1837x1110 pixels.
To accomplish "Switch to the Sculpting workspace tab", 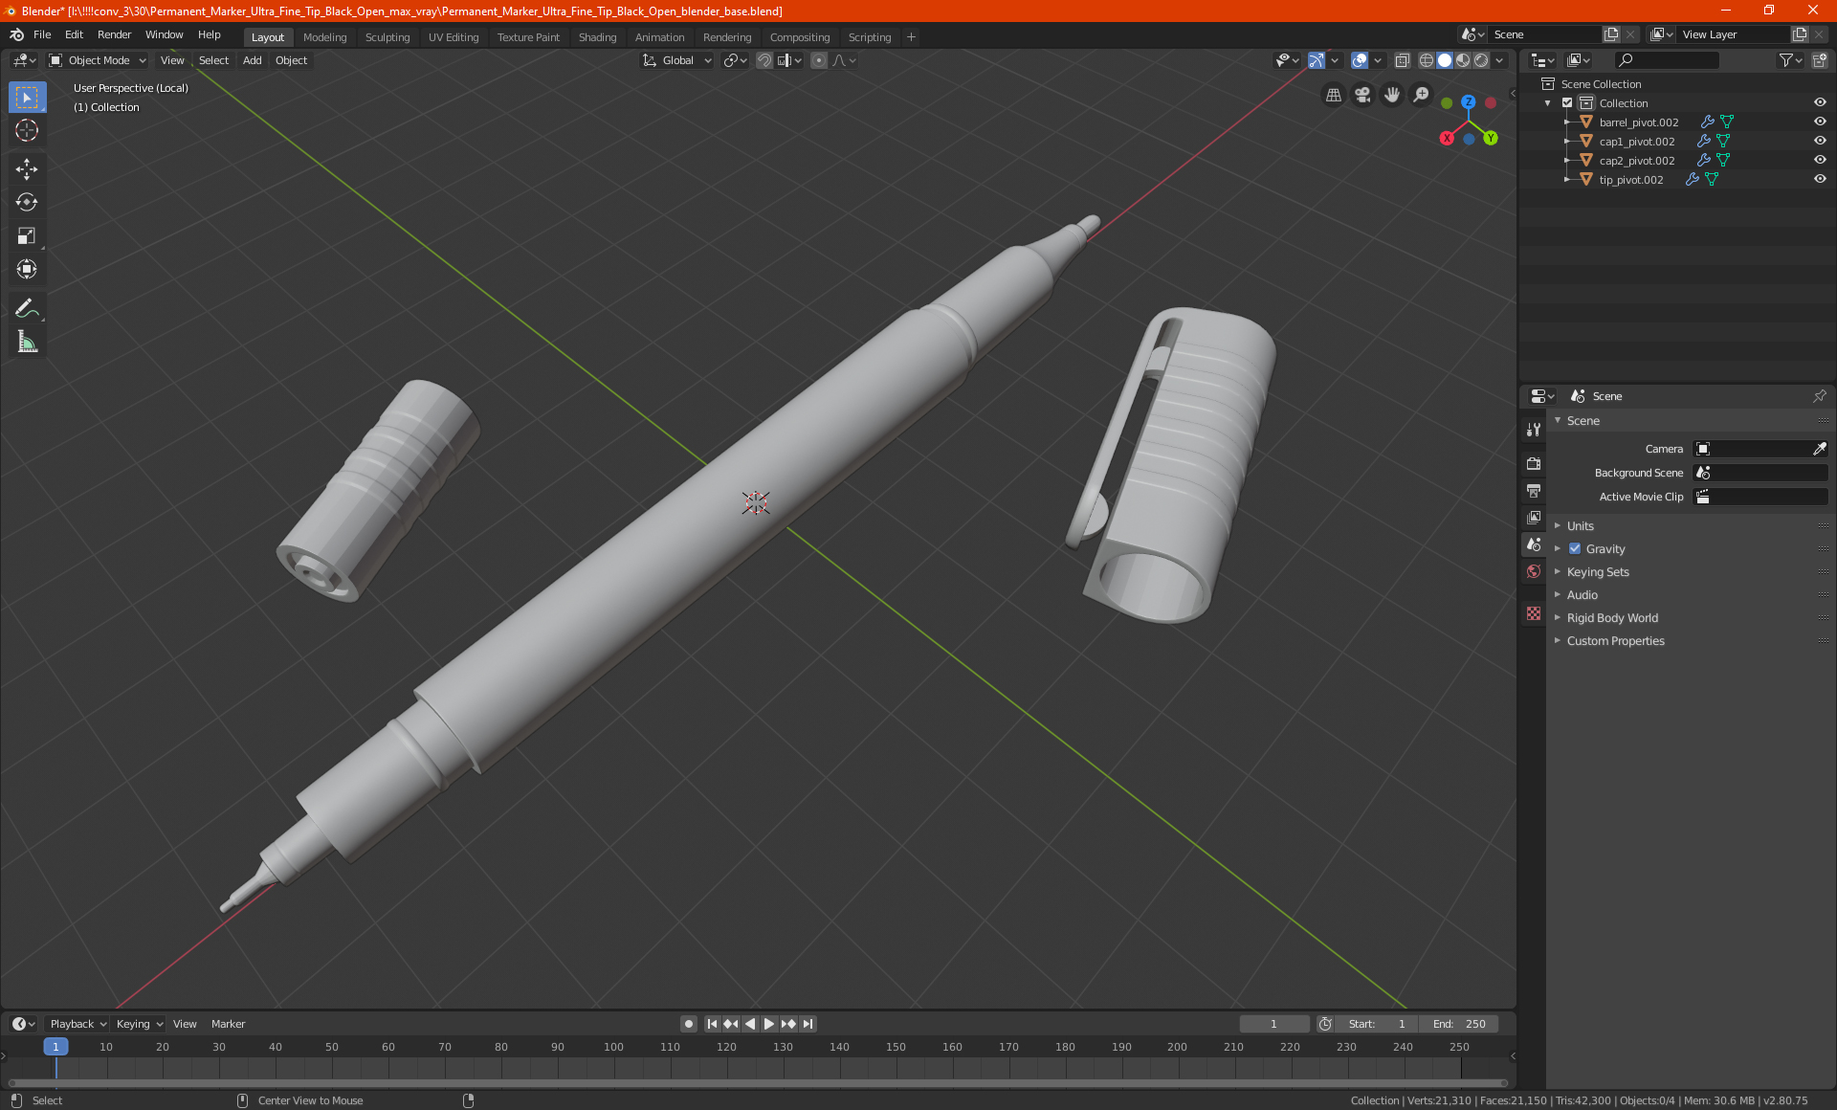I will point(387,37).
